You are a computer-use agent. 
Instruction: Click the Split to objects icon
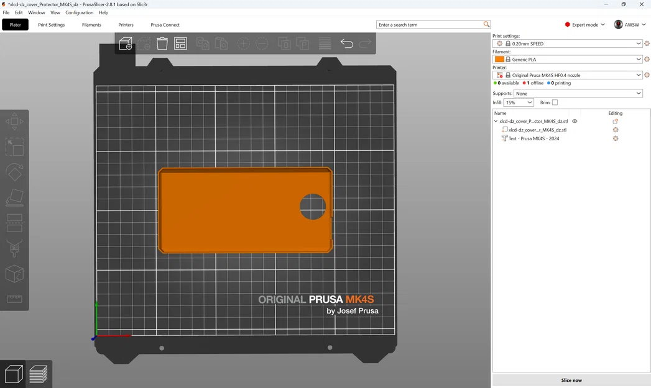(x=284, y=43)
